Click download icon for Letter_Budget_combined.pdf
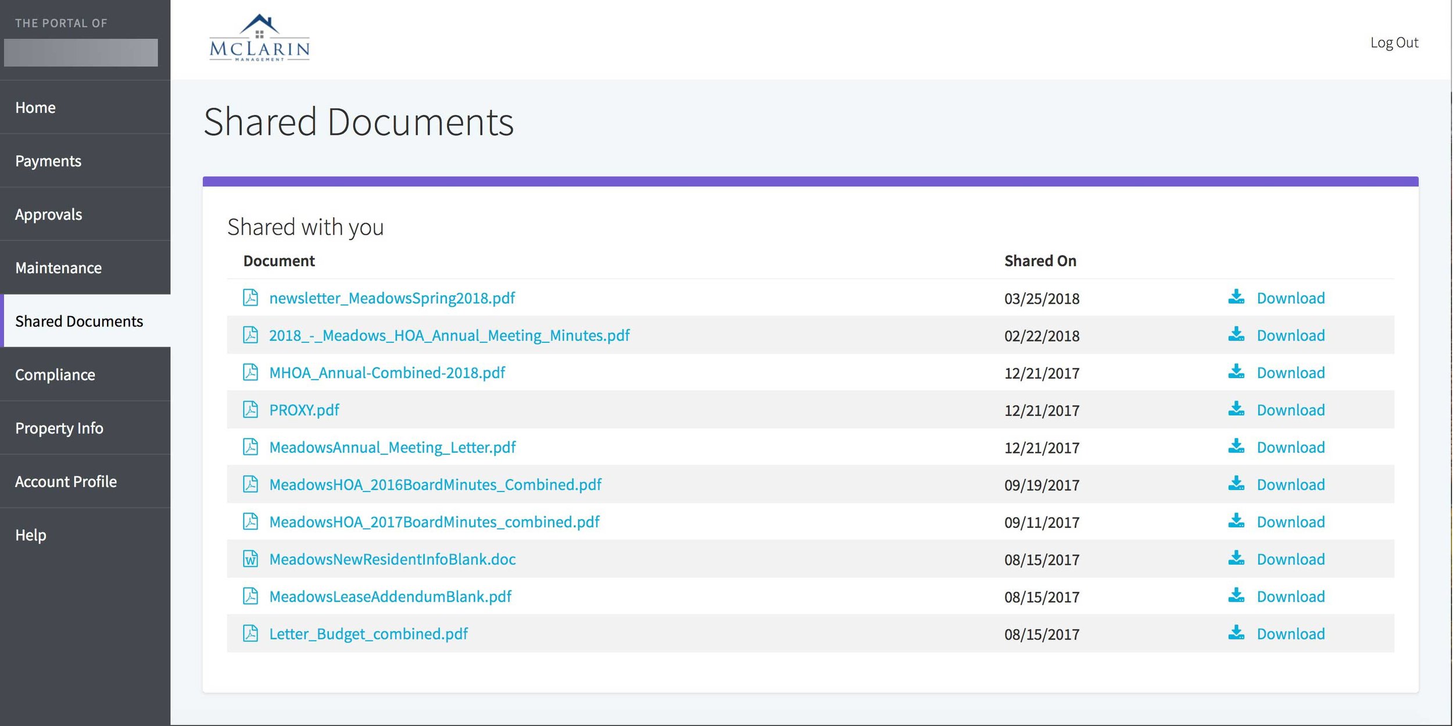This screenshot has width=1453, height=726. click(1236, 632)
